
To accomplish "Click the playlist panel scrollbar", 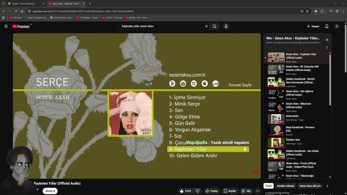I will (x=330, y=80).
